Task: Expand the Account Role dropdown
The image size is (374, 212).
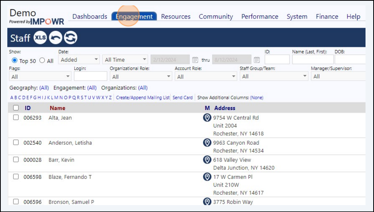Action: pos(206,77)
